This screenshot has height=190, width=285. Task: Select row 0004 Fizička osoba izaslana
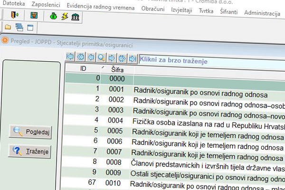coord(173,122)
